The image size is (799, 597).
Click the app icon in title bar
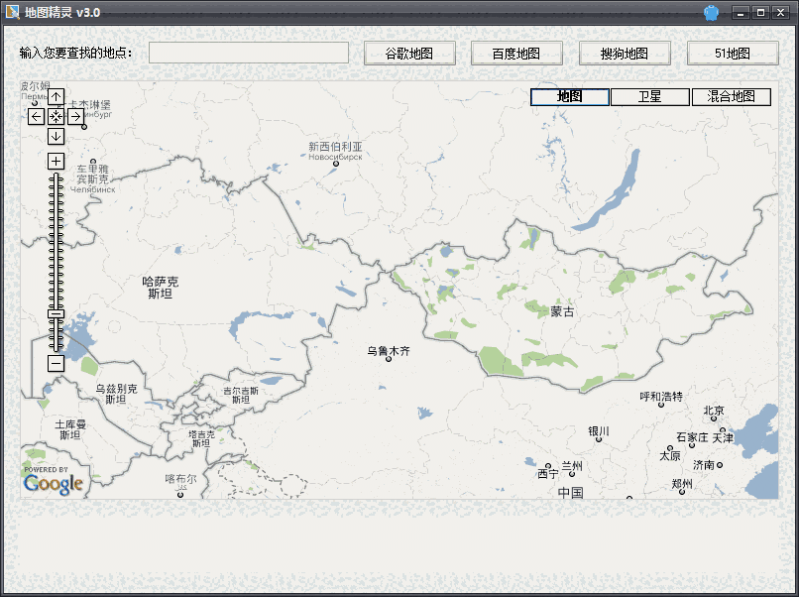click(13, 12)
